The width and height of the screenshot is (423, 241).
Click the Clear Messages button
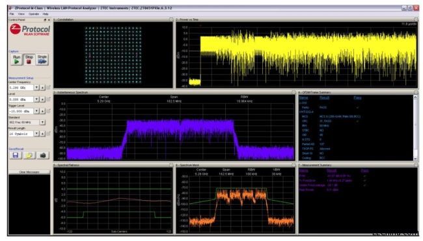29,171
